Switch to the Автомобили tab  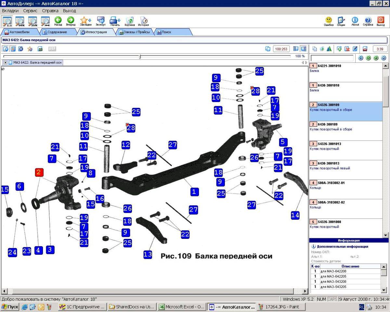19,32
